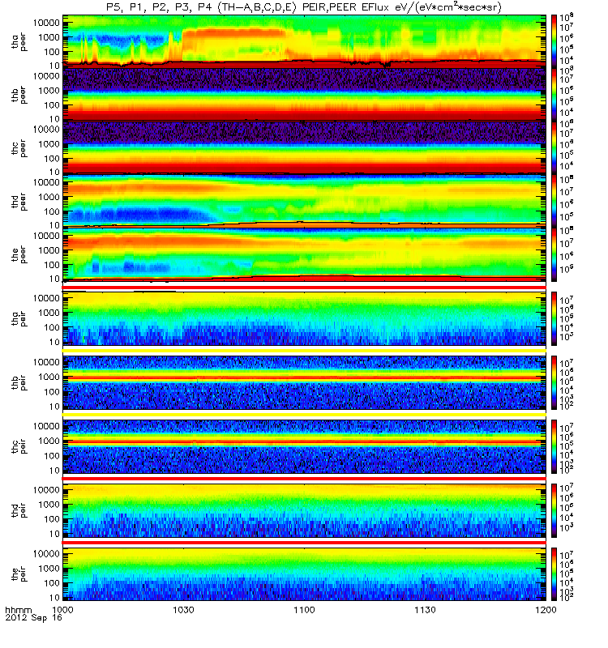Click the color bar beside thb peer panel
608x648 pixels.
click(x=554, y=95)
